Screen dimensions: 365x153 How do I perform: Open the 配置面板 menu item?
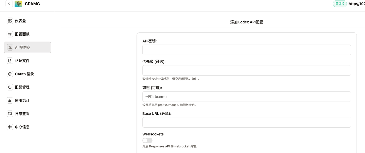click(x=28, y=34)
